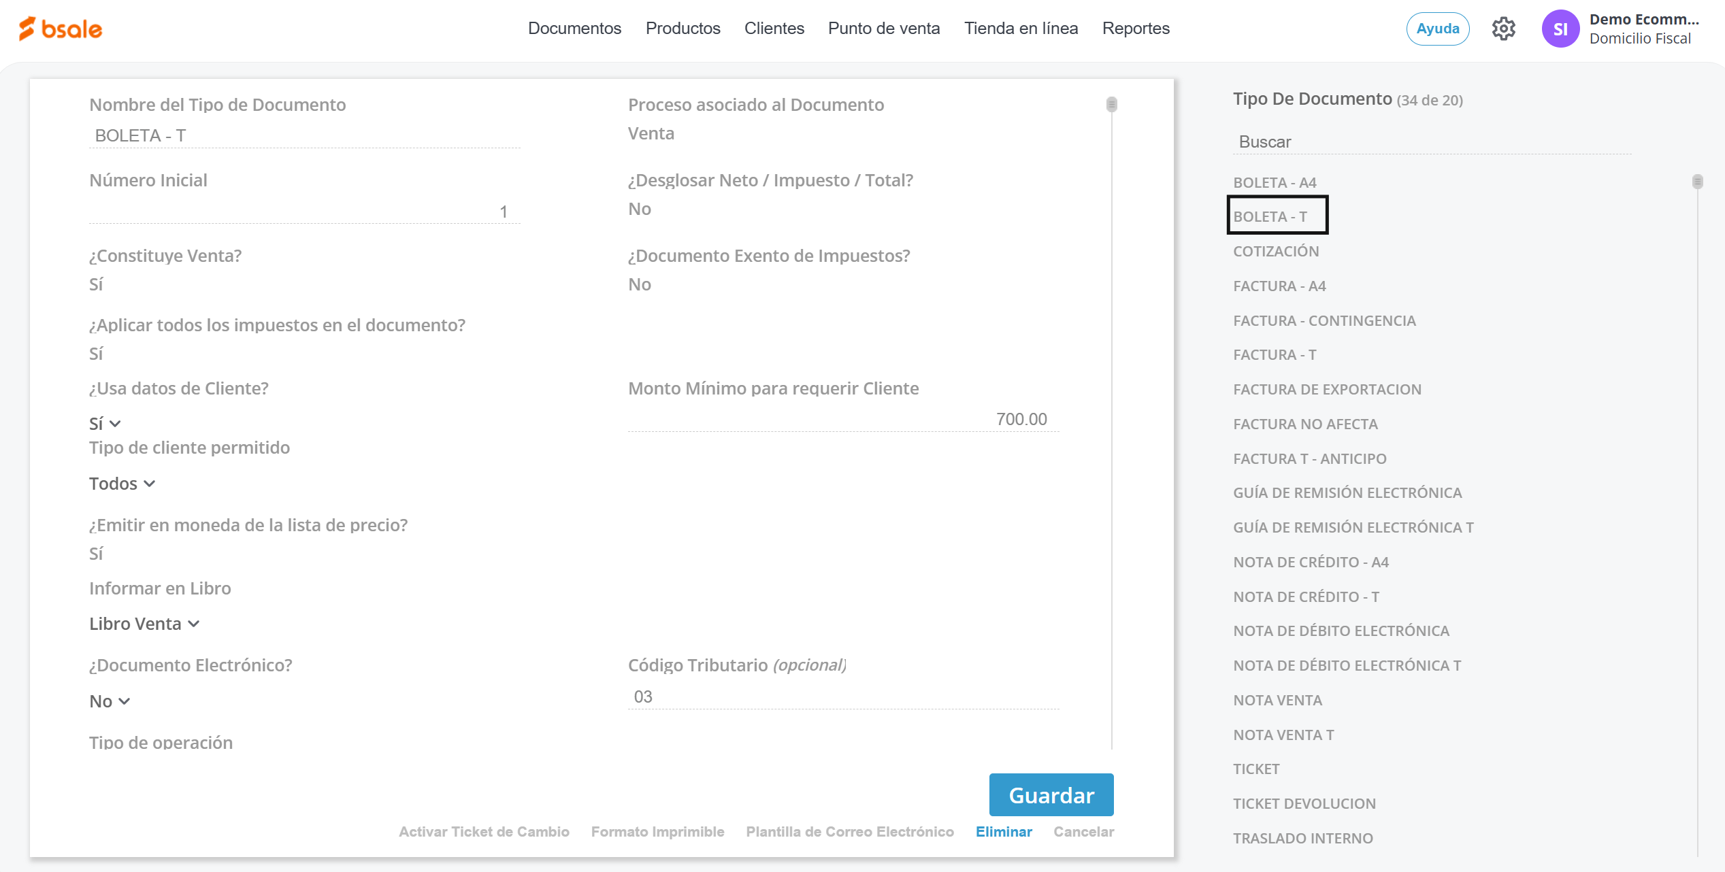Open the Tipo de cliente permitido dropdown

(x=122, y=484)
